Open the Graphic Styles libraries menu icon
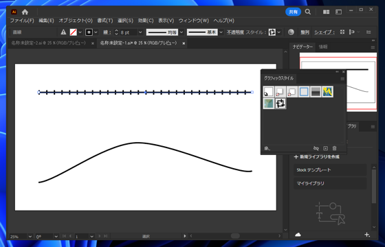The height and width of the screenshot is (247, 385). click(267, 148)
